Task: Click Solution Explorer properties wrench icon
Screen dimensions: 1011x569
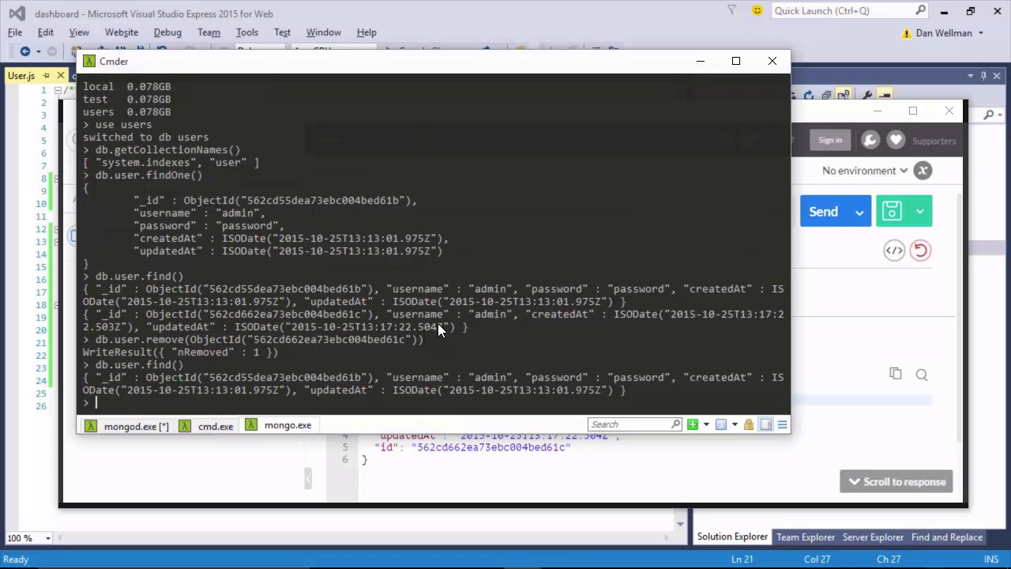Action: [866, 96]
